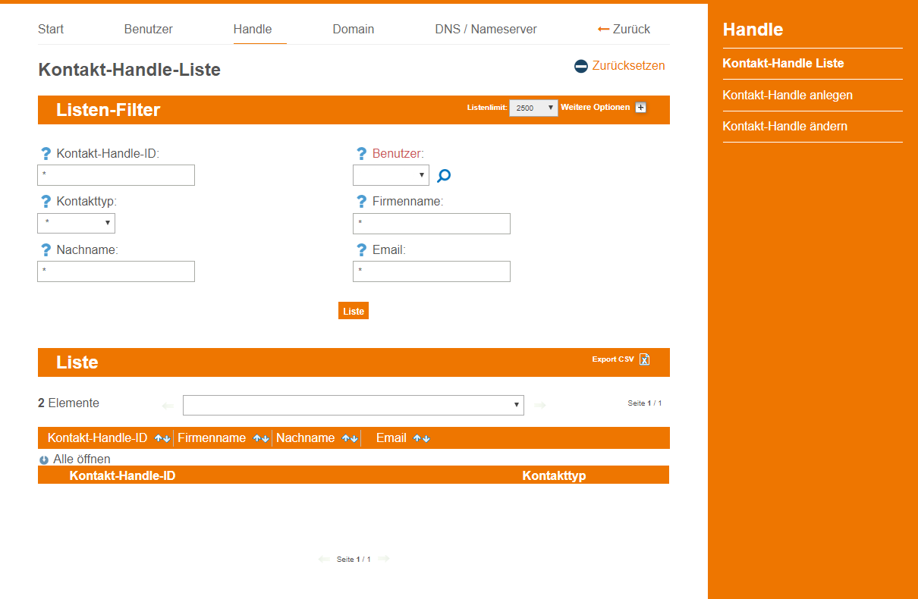Open the Benutzer selection dropdown
The height and width of the screenshot is (599, 918).
tap(391, 175)
